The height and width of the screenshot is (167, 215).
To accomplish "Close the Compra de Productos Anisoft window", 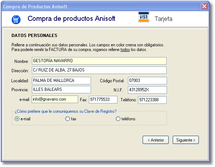I will [x=204, y=6].
